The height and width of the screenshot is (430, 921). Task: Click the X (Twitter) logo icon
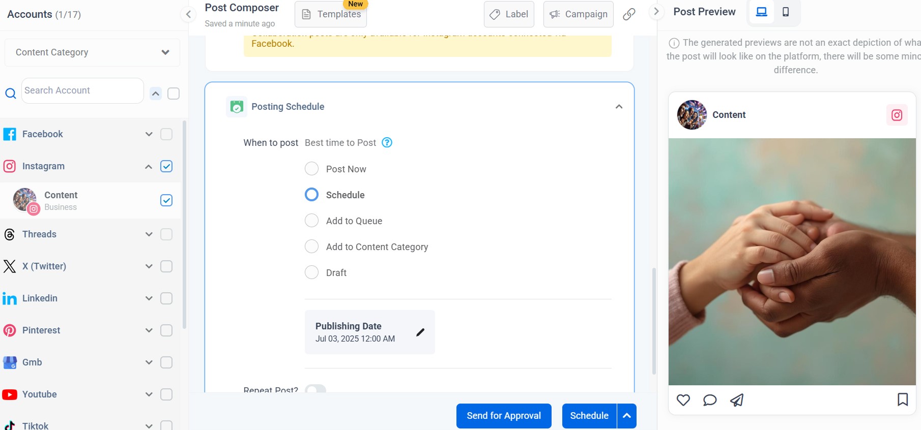tap(9, 266)
